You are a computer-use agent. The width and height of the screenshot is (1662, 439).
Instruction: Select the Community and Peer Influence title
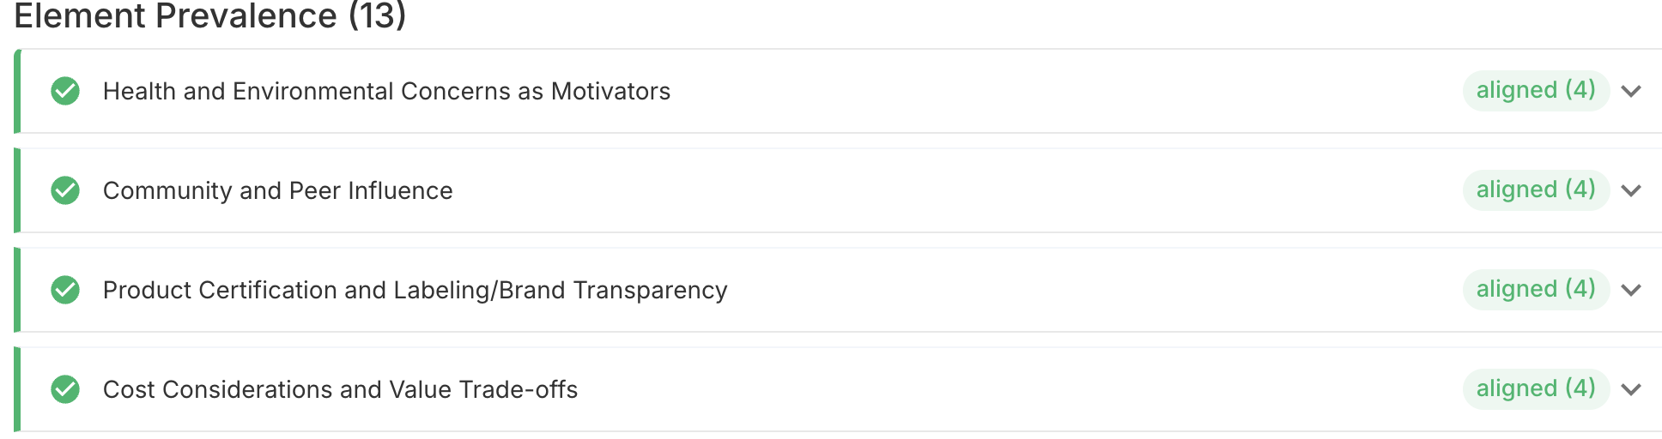click(277, 190)
